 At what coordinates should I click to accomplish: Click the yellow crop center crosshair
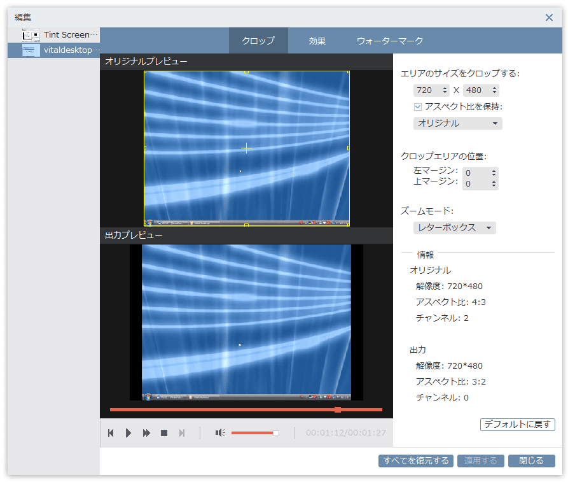click(x=246, y=148)
